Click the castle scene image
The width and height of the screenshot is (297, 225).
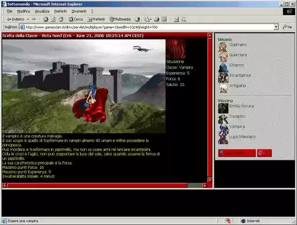(84, 86)
